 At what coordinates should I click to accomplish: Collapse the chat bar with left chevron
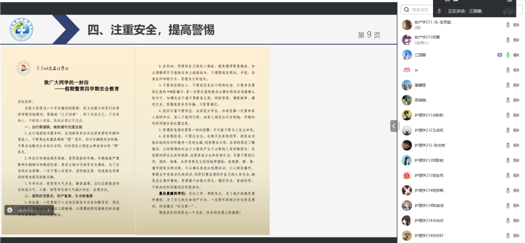click(x=49, y=210)
